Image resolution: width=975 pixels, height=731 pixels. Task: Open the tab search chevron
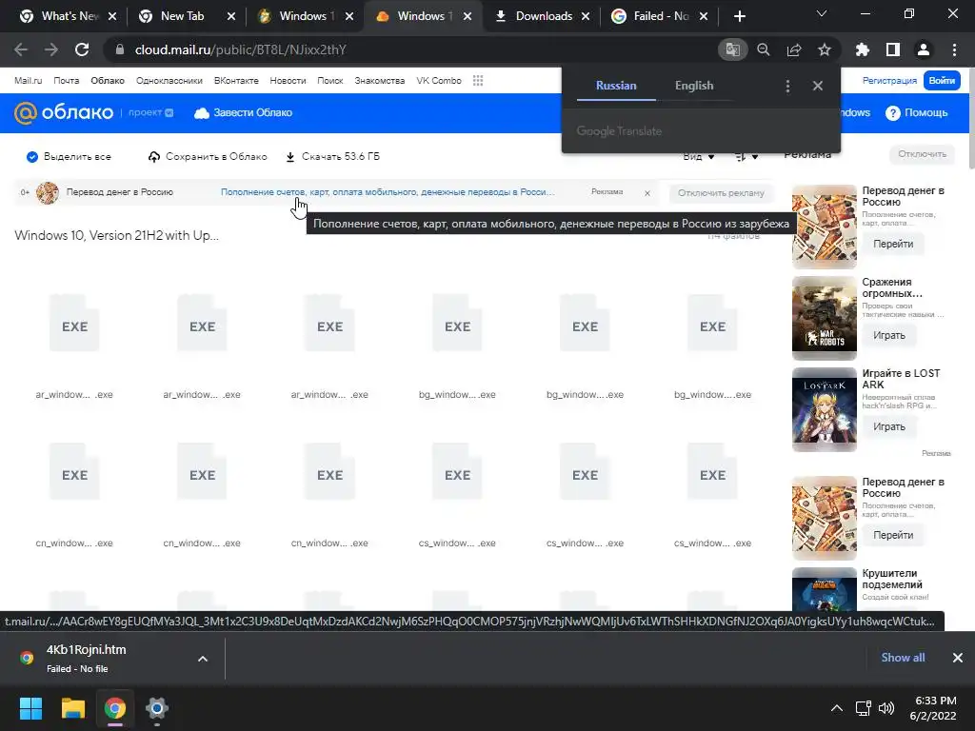822,13
